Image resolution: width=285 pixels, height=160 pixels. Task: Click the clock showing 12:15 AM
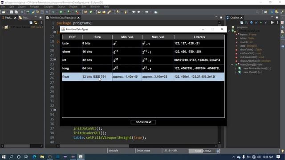[x=268, y=157]
